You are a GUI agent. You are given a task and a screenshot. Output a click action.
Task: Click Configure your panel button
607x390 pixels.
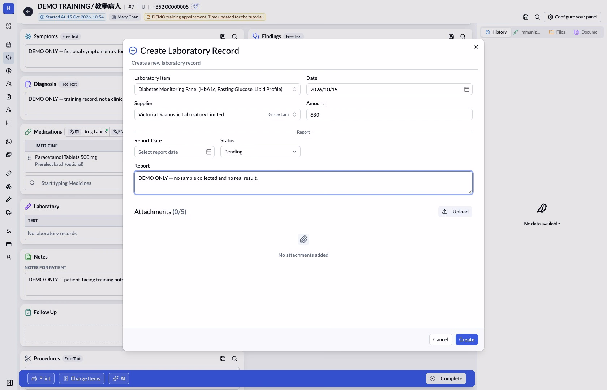(x=572, y=17)
